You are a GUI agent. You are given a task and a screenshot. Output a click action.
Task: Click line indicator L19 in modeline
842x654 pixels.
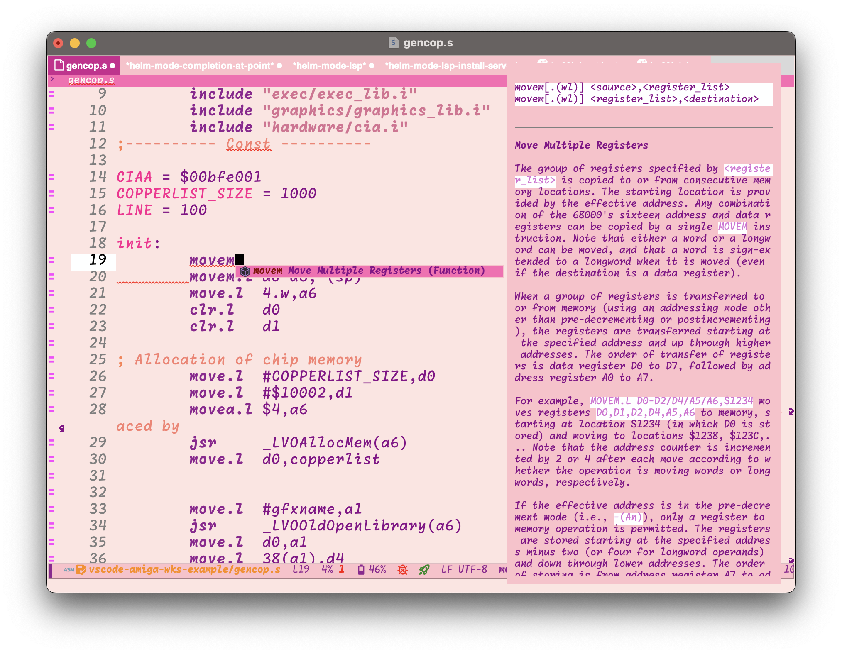point(301,569)
